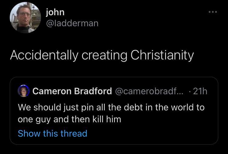Open john's profile picture
This screenshot has height=154, width=228.
(25, 17)
